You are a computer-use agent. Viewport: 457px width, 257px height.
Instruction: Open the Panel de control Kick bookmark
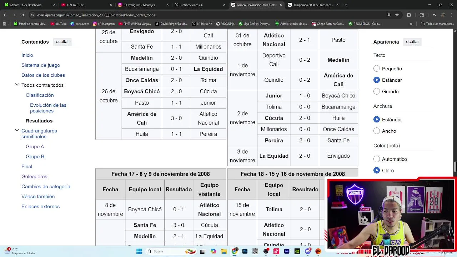click(x=30, y=24)
